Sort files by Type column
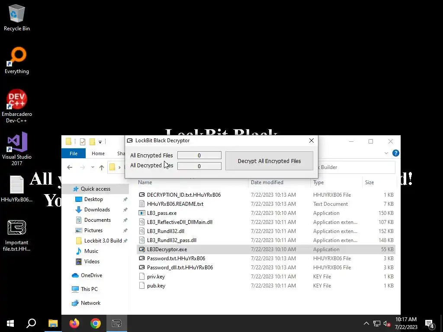 [318, 182]
